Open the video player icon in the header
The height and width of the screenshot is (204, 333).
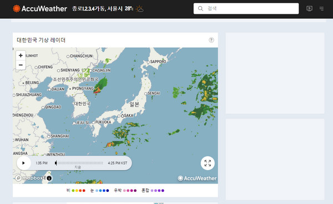click(x=310, y=8)
